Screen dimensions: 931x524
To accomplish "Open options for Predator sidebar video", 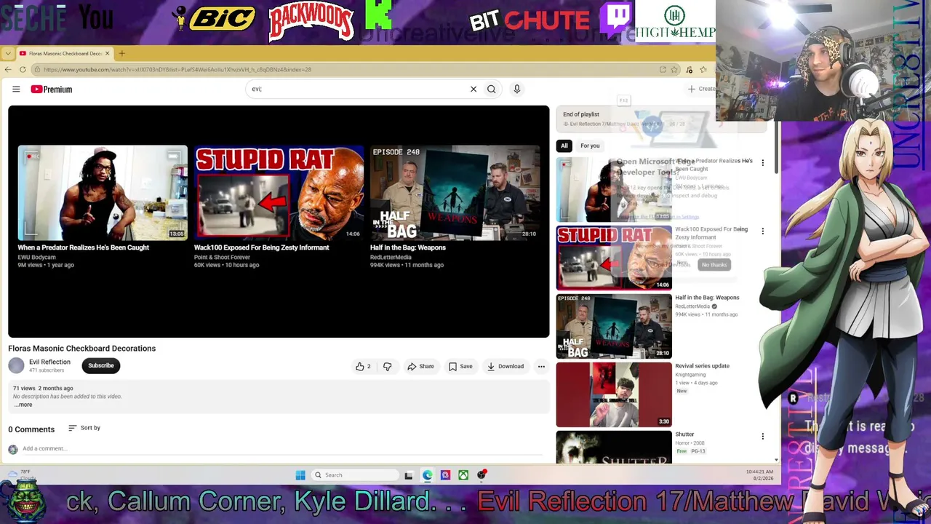I will coord(762,163).
